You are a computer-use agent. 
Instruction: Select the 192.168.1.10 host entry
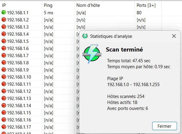(x=19, y=77)
